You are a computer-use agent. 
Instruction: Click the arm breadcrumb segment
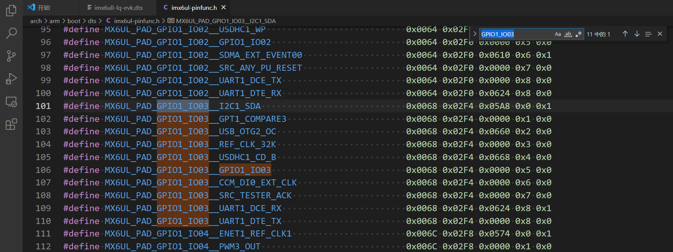(54, 21)
